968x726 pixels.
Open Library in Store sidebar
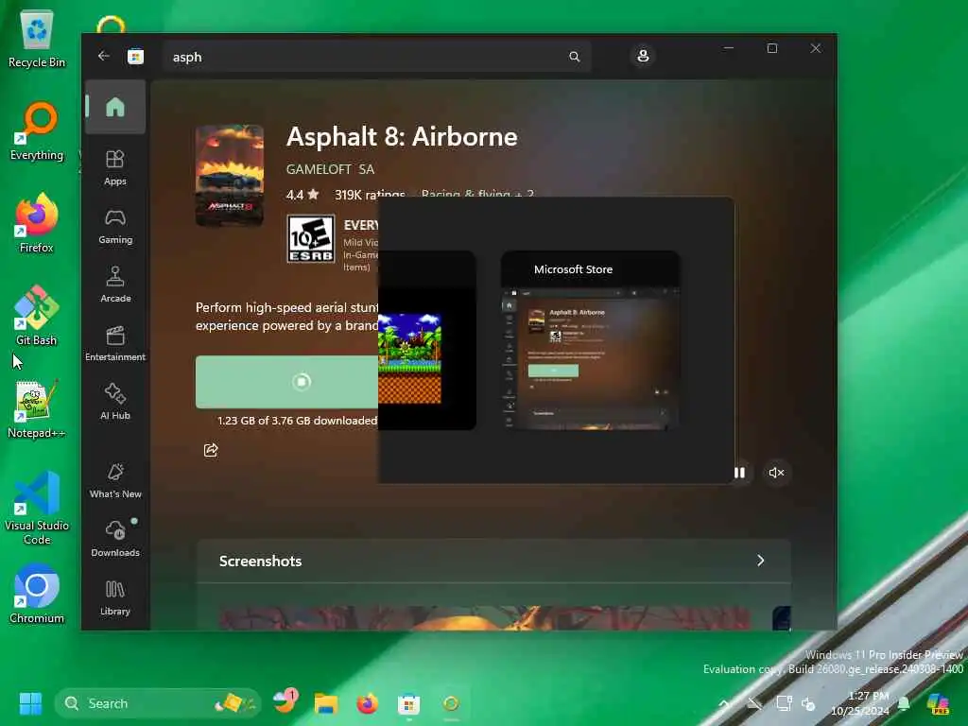pyautogui.click(x=115, y=598)
